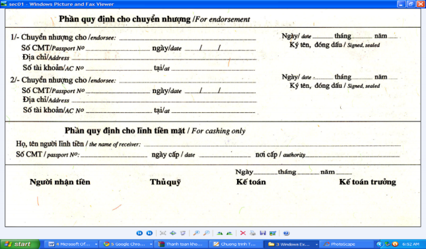This screenshot has width=426, height=249.
Task: Start the slide show
Action: pos(183,233)
